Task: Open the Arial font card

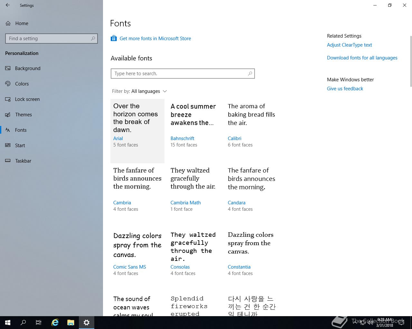Action: [x=137, y=131]
